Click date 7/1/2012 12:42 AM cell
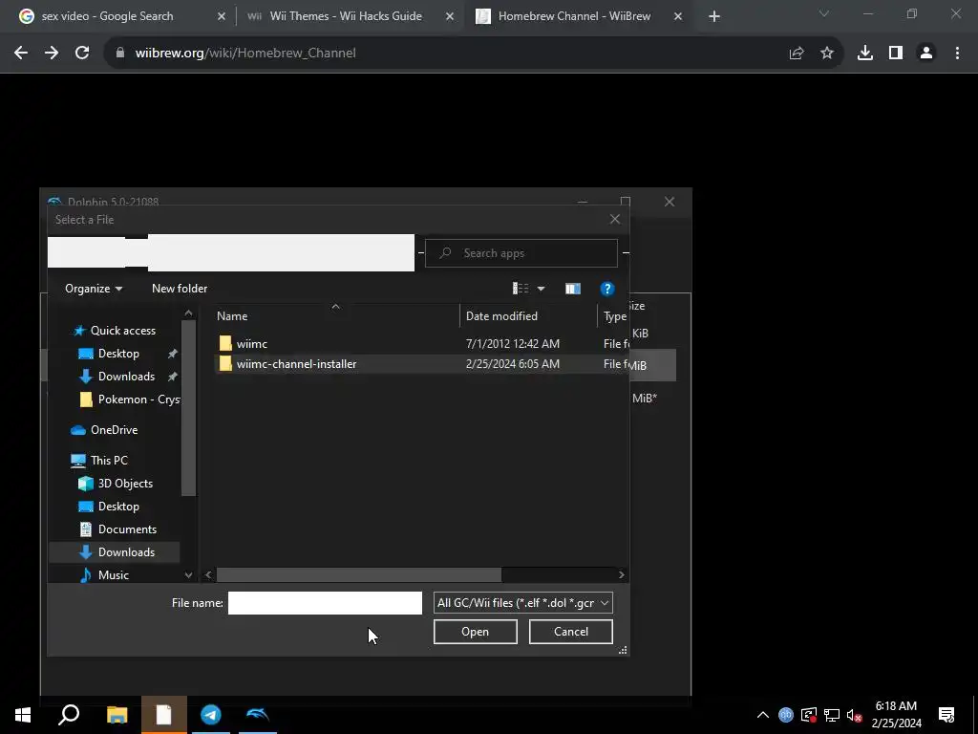Screen dimensions: 978x734 point(513,343)
